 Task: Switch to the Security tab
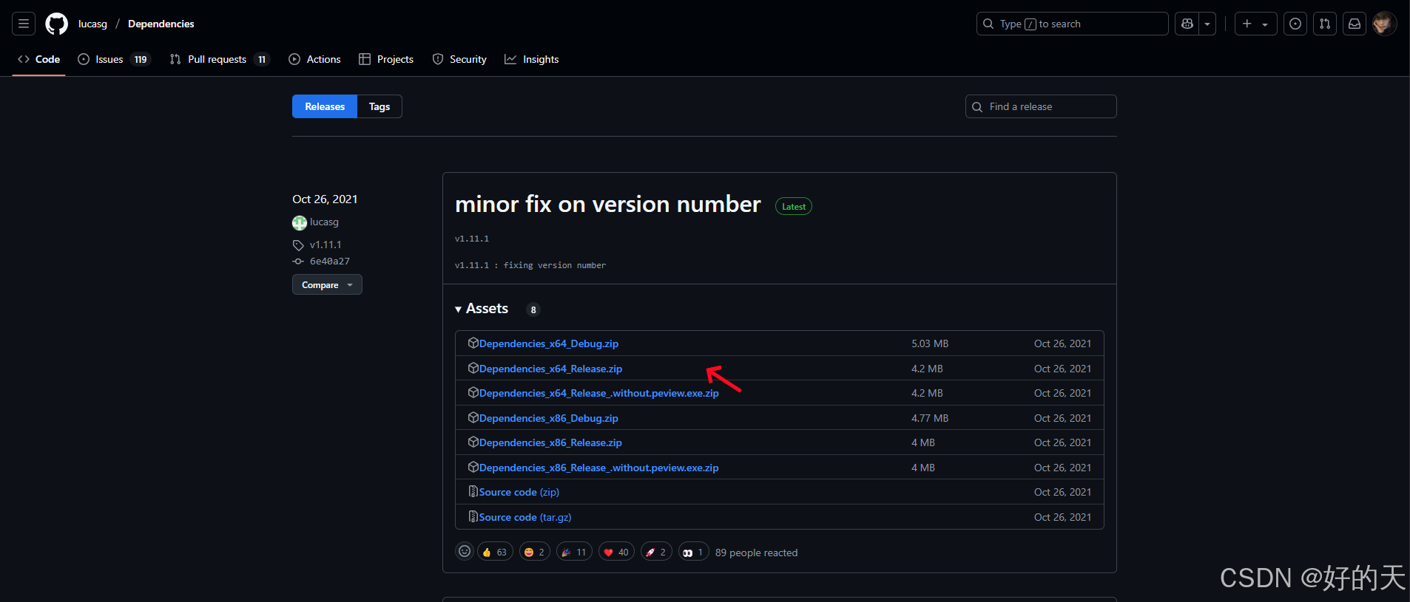[x=459, y=59]
